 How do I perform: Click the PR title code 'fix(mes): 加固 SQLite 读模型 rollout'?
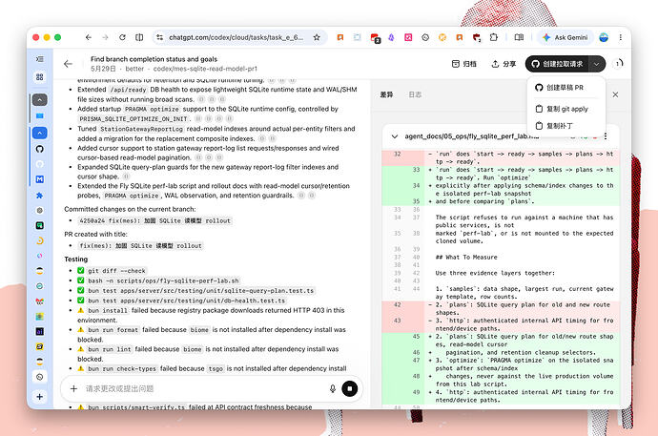point(140,246)
